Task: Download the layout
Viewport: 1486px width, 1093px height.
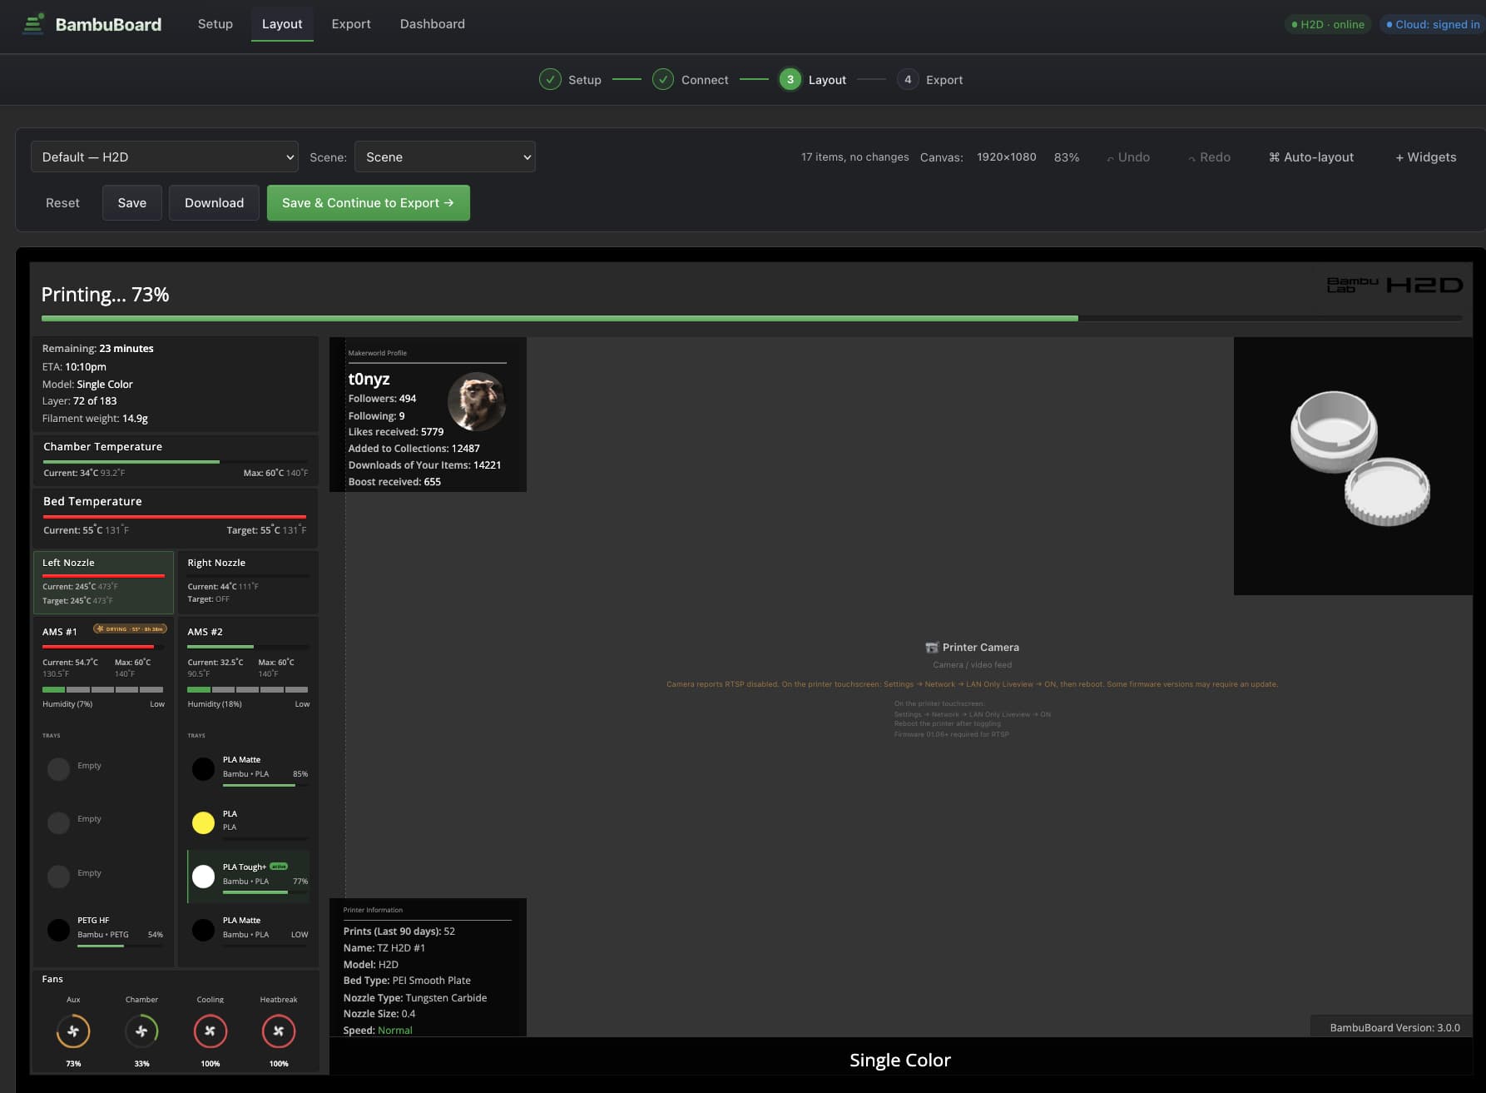Action: (214, 203)
